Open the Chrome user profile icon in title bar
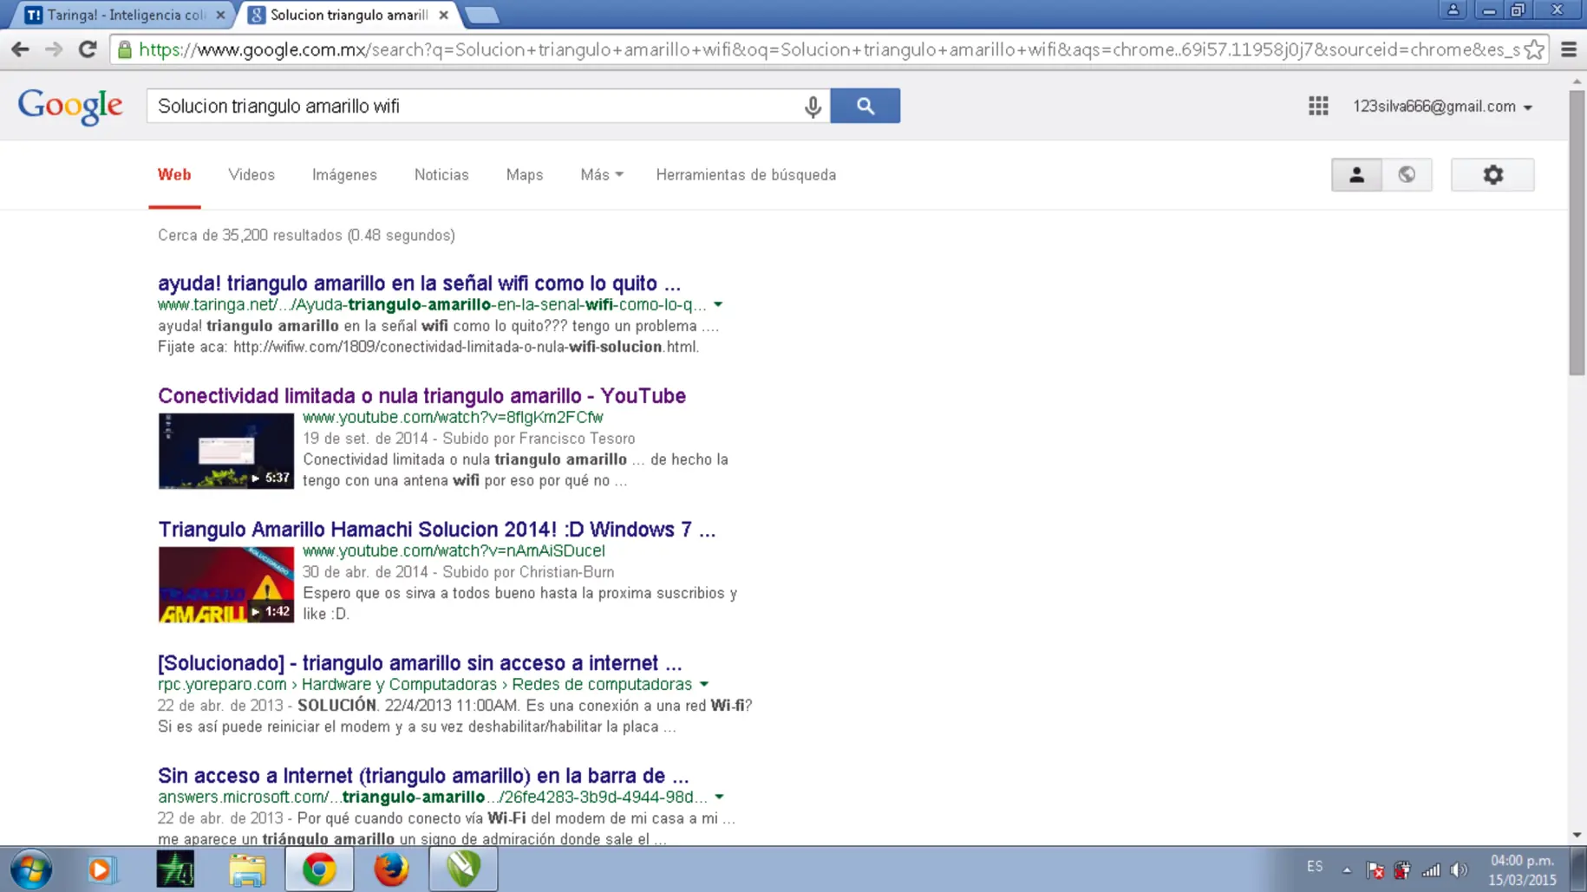Image resolution: width=1587 pixels, height=892 pixels. (x=1453, y=10)
